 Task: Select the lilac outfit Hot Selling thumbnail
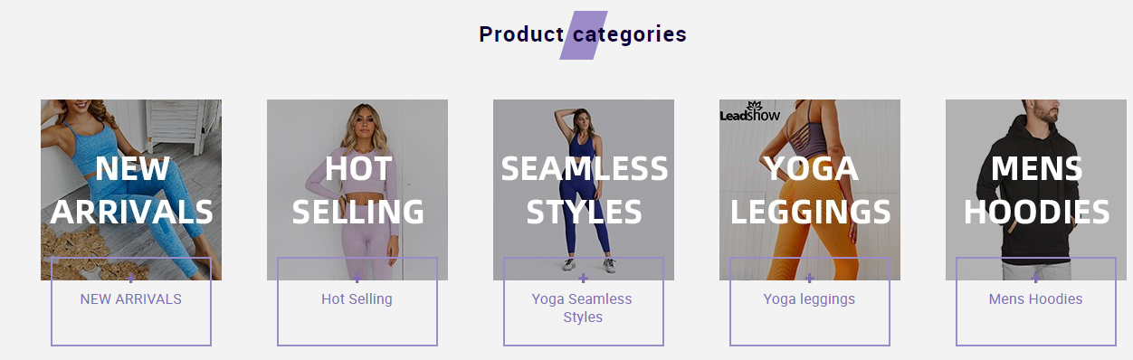[357, 190]
